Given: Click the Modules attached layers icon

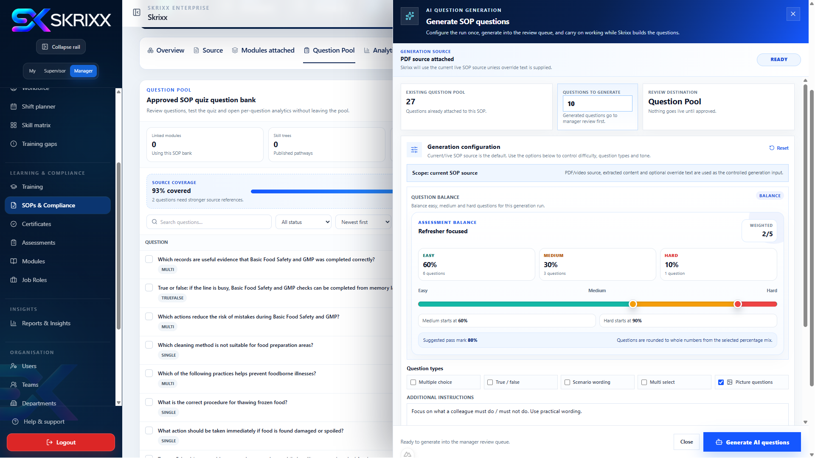Looking at the screenshot, I should point(235,50).
